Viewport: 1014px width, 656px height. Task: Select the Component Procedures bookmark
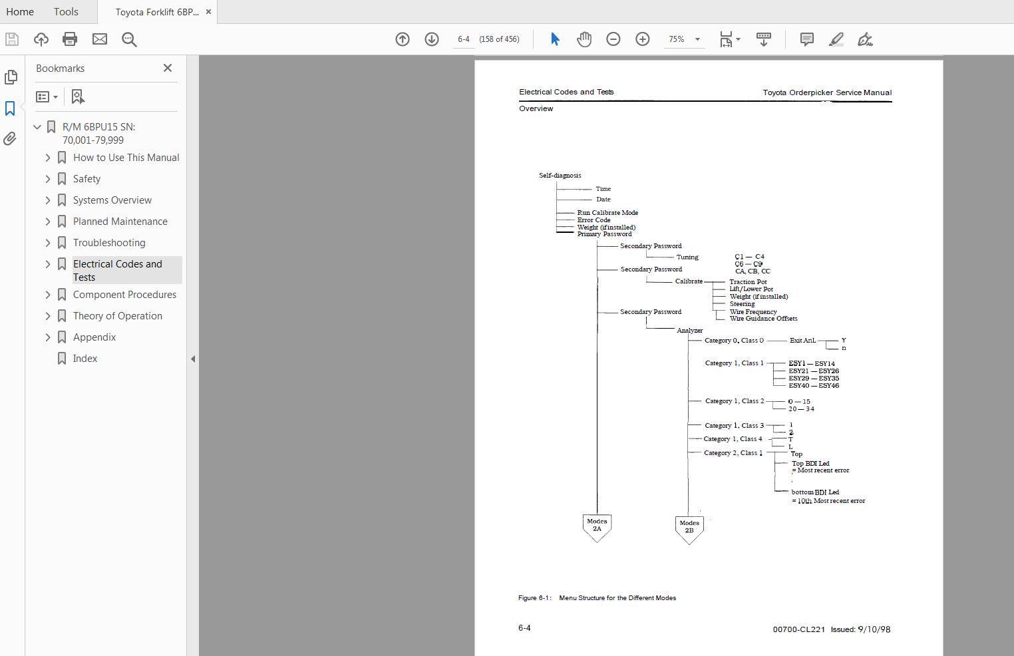click(124, 294)
